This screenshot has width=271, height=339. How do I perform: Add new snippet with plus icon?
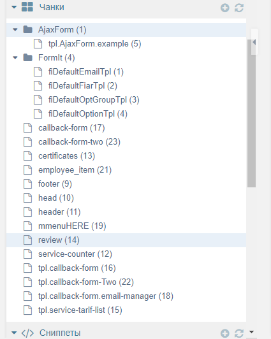tap(224, 333)
